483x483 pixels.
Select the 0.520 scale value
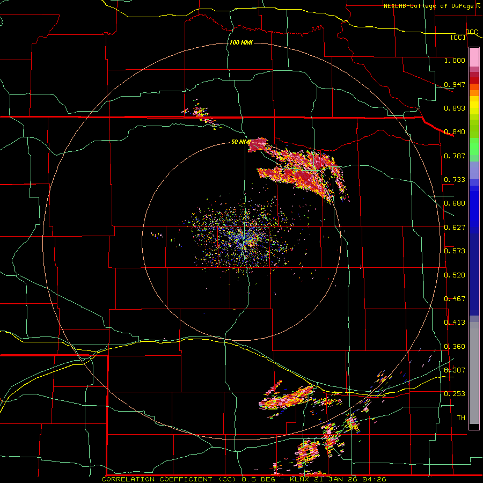pyautogui.click(x=455, y=275)
